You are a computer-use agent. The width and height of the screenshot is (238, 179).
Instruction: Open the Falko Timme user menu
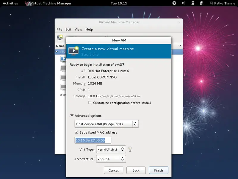pyautogui.click(x=223, y=3)
